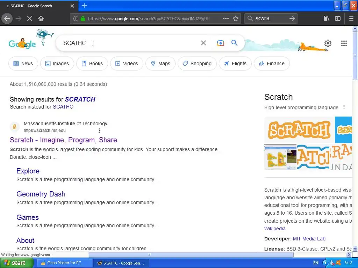Click the Firefox search box containing SCATH
Image resolution: width=358 pixels, height=268 pixels.
(x=270, y=18)
